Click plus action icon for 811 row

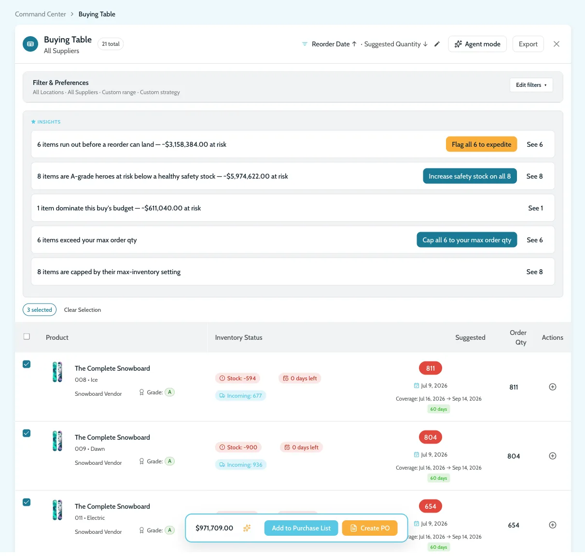pos(553,387)
